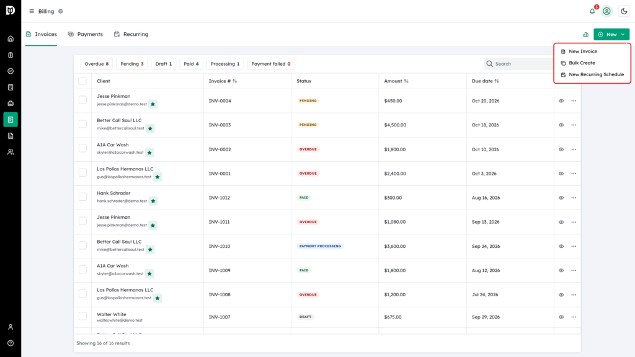Open actions menu for INV-1010
This screenshot has height=357, width=635.
[574, 246]
